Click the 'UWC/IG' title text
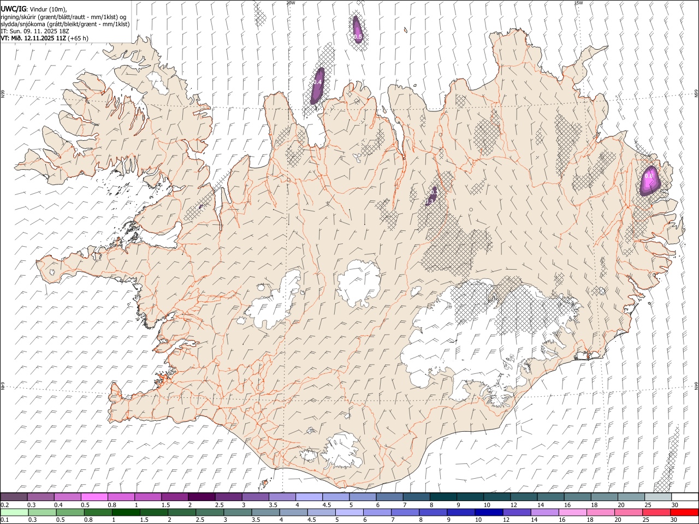 point(13,9)
